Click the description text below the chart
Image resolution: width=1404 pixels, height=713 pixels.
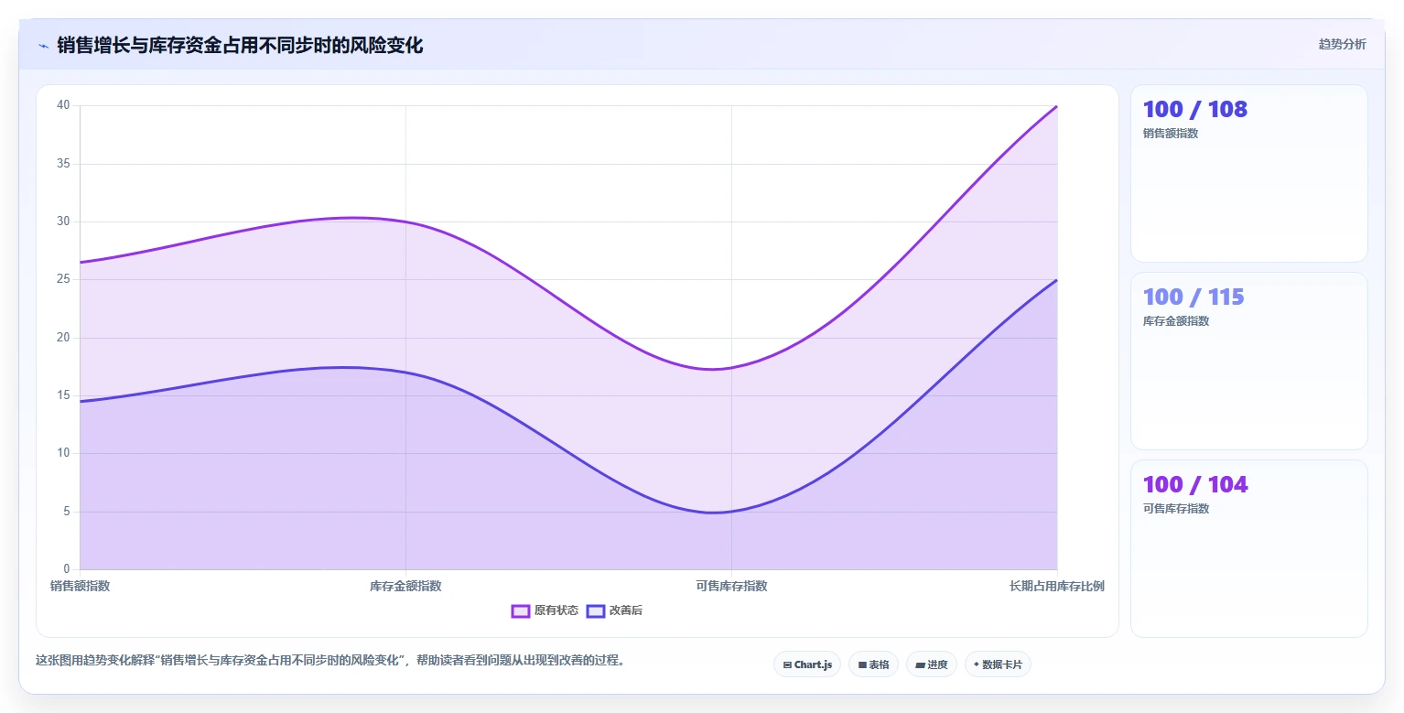331,660
